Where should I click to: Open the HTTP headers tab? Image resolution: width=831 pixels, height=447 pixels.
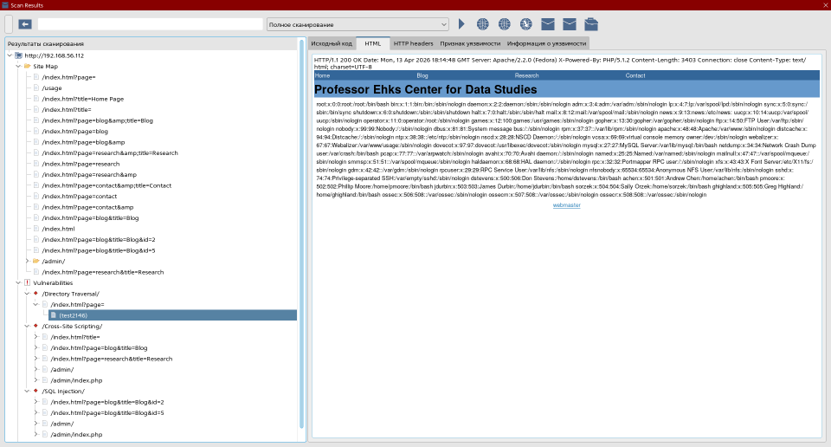point(413,43)
